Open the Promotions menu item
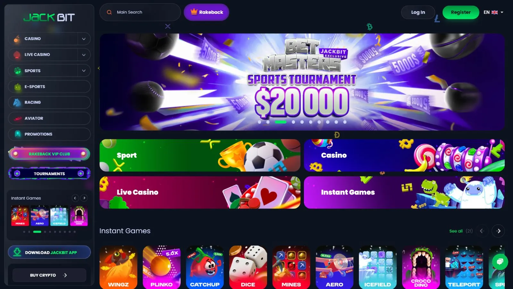 tap(49, 134)
